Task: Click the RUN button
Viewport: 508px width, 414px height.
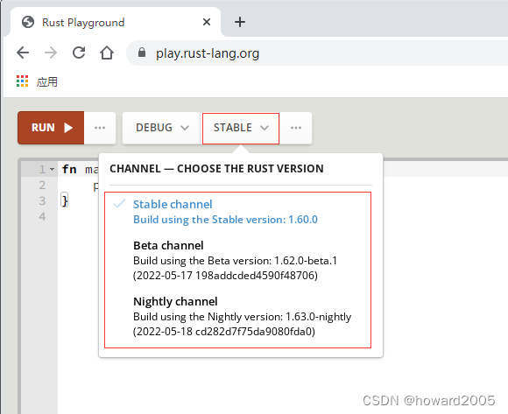Action: coord(51,128)
